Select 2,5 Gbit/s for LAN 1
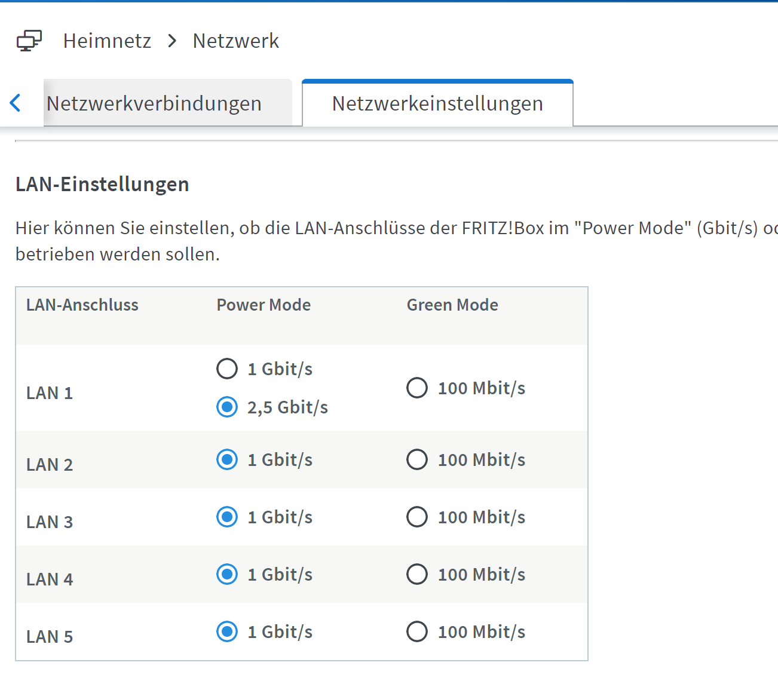Image resolution: width=778 pixels, height=684 pixels. pos(227,407)
